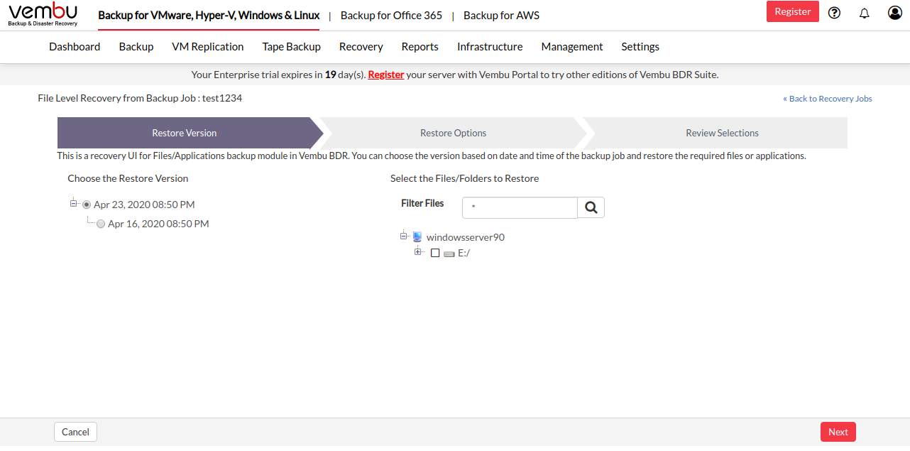910x451 pixels.
Task: Click the search magnifier button for Filter Files
Action: coord(591,207)
